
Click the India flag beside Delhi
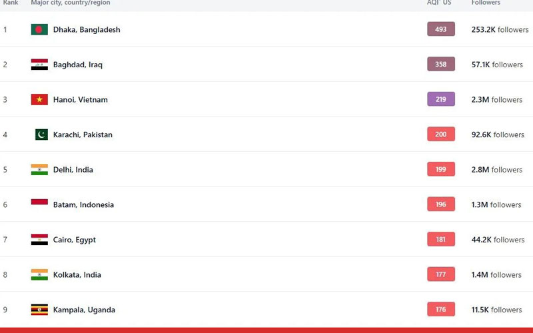(39, 170)
